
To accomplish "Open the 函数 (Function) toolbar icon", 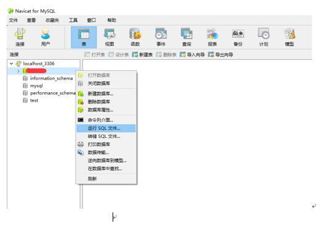I will (x=135, y=37).
